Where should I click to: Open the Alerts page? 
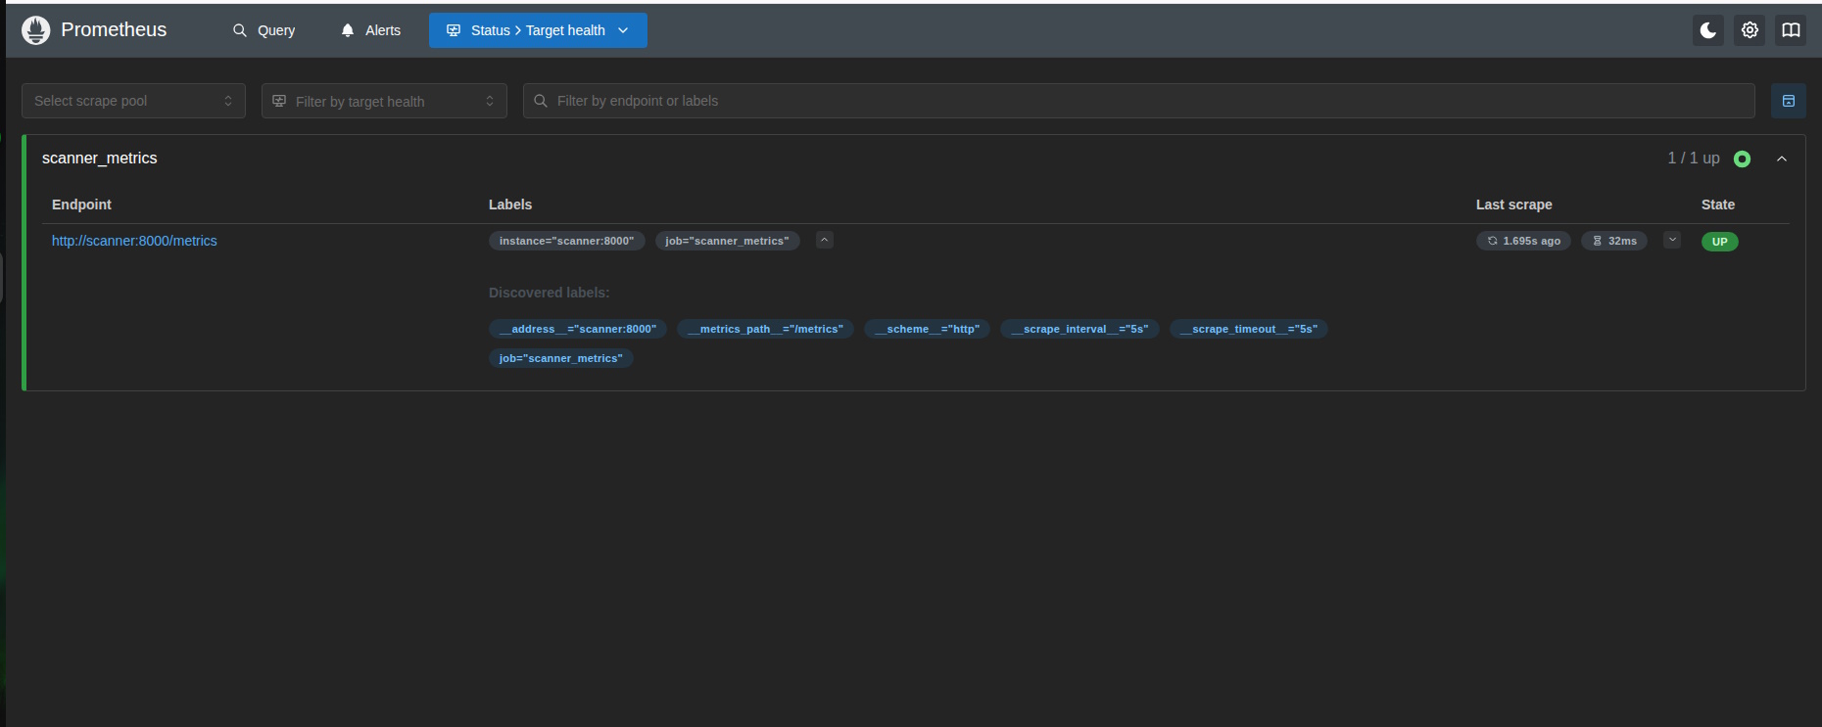(x=370, y=30)
